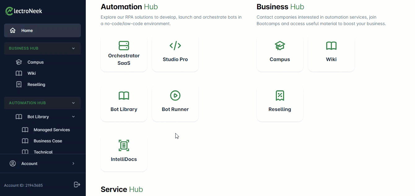Image resolution: width=415 pixels, height=196 pixels.
Task: Open Wiki from the sidebar menu
Action: tap(32, 73)
